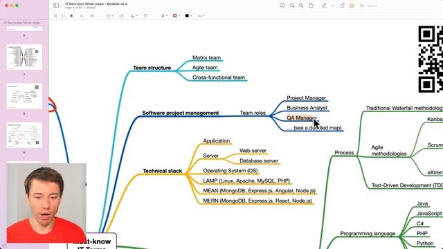Toggle the Markup toolbar button
443x249 pixels.
(352, 6)
